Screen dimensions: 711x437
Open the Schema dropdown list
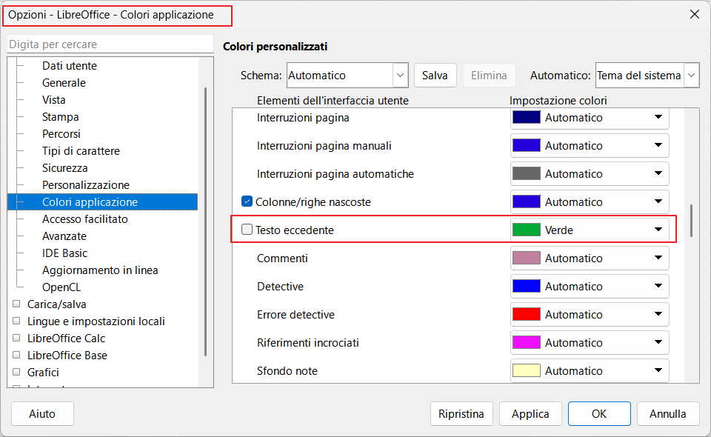click(x=400, y=75)
